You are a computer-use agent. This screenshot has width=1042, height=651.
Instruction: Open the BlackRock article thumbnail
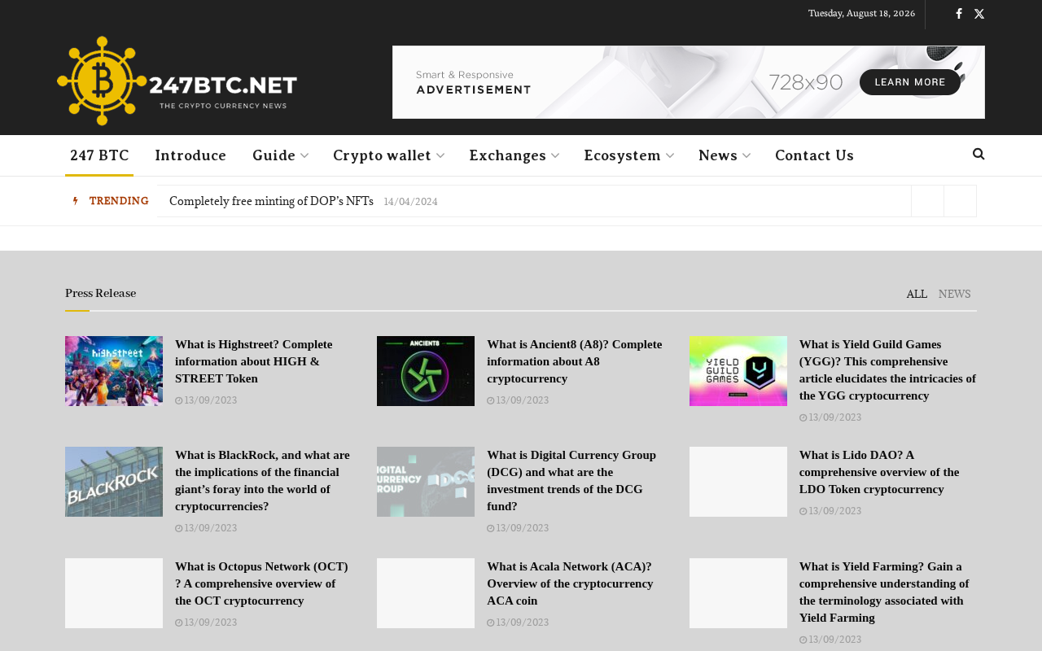click(114, 482)
